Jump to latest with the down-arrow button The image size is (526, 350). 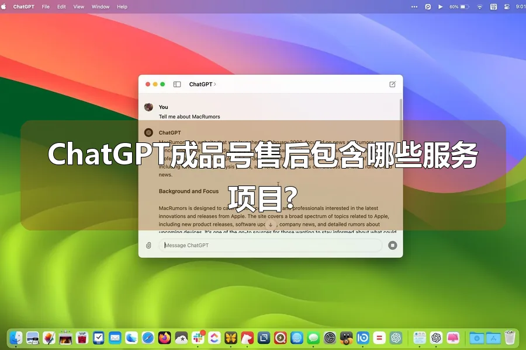[271, 225]
